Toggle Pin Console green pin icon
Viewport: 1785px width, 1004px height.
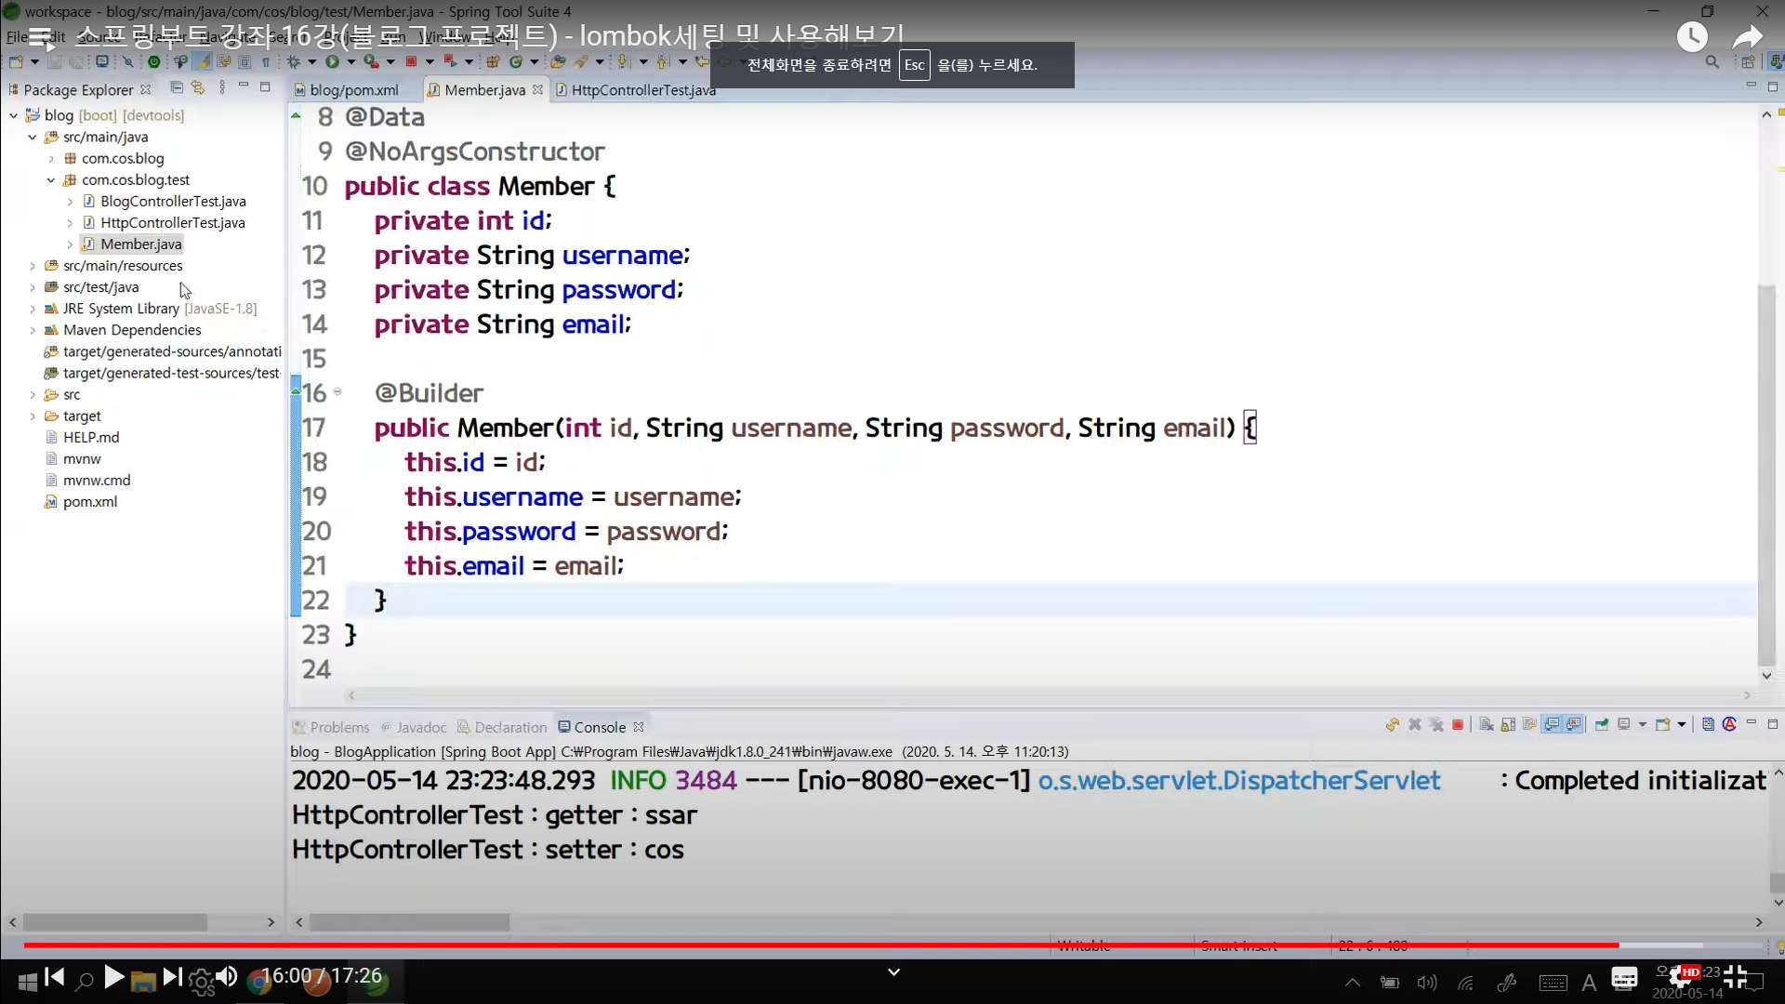[x=1602, y=725]
